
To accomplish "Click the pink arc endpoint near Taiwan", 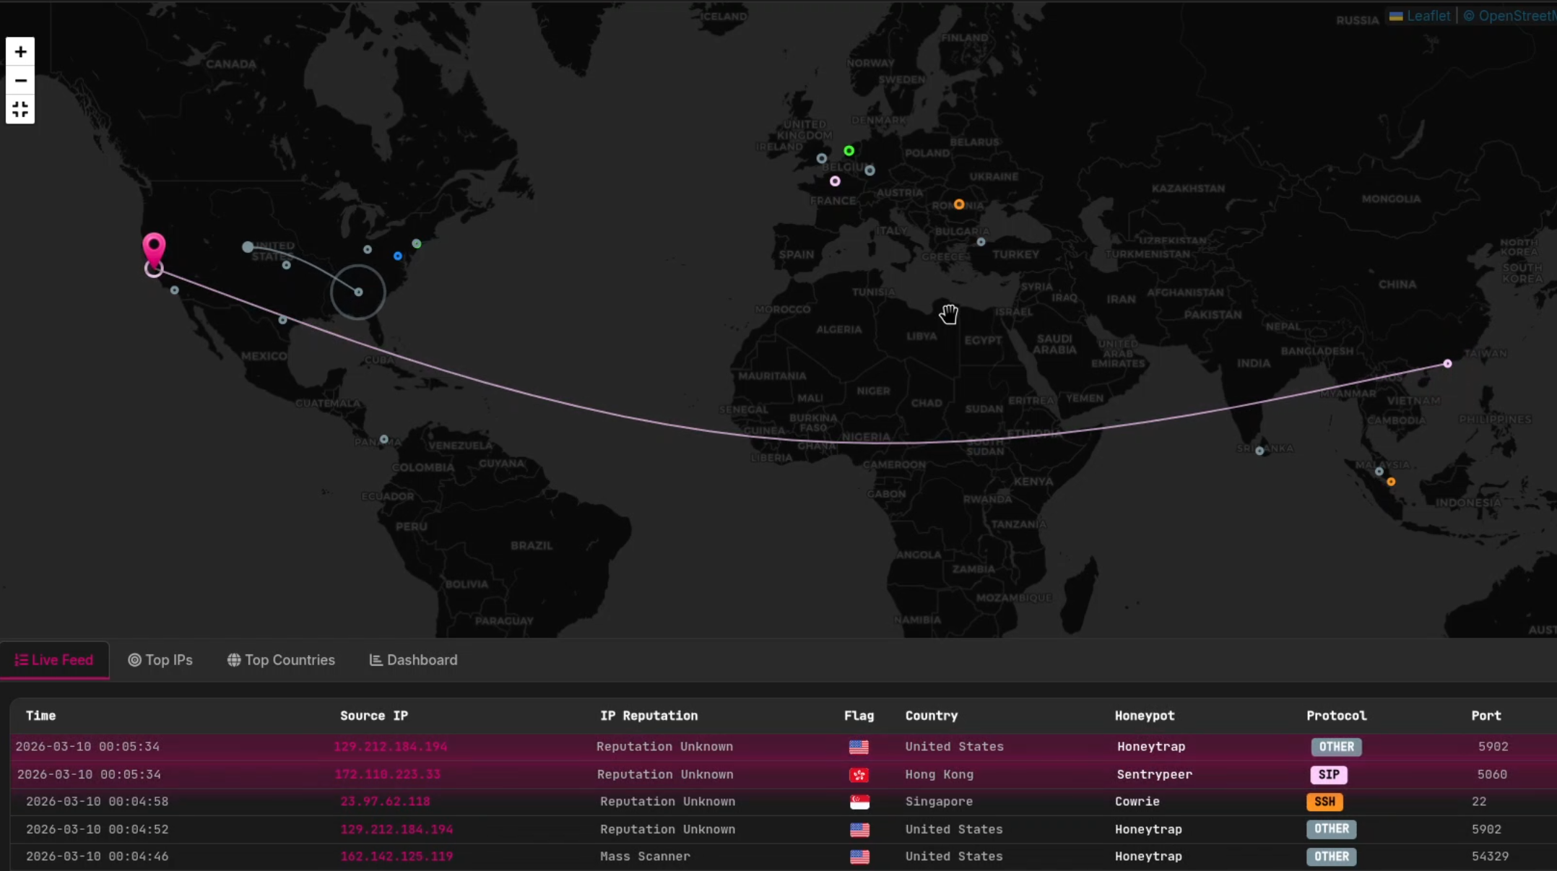I will [x=1447, y=364].
